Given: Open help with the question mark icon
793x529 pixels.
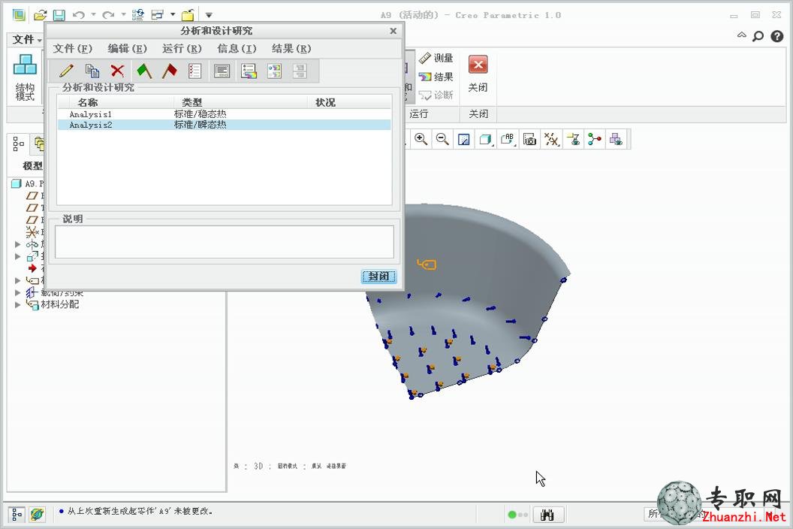Looking at the screenshot, I should point(776,36).
